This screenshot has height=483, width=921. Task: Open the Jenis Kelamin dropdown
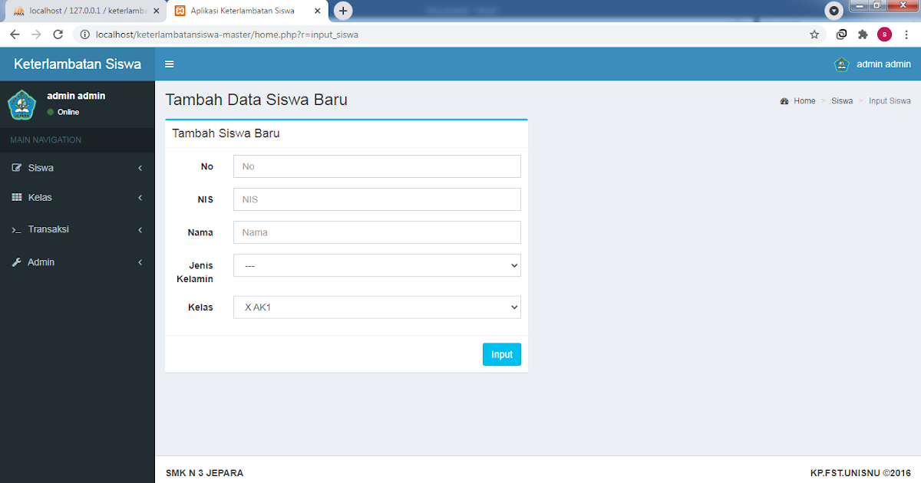coord(377,265)
